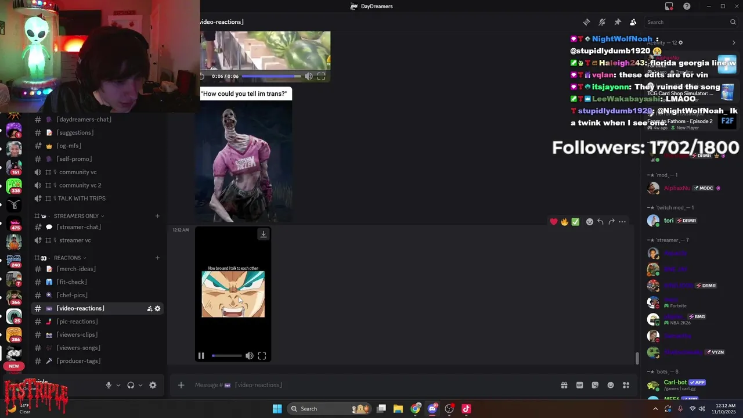The image size is (743, 418).
Task: Toggle the member list icon
Action: [633, 22]
